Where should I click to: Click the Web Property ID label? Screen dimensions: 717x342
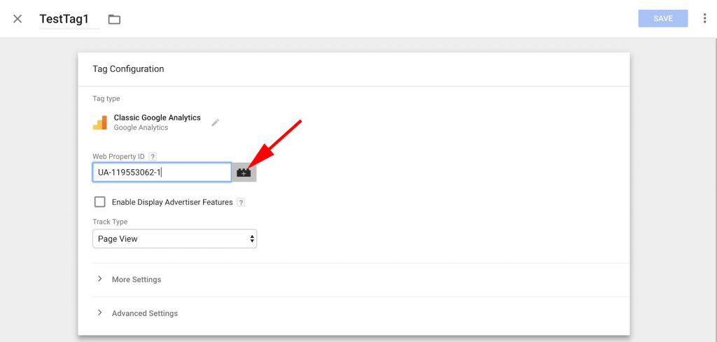click(118, 157)
